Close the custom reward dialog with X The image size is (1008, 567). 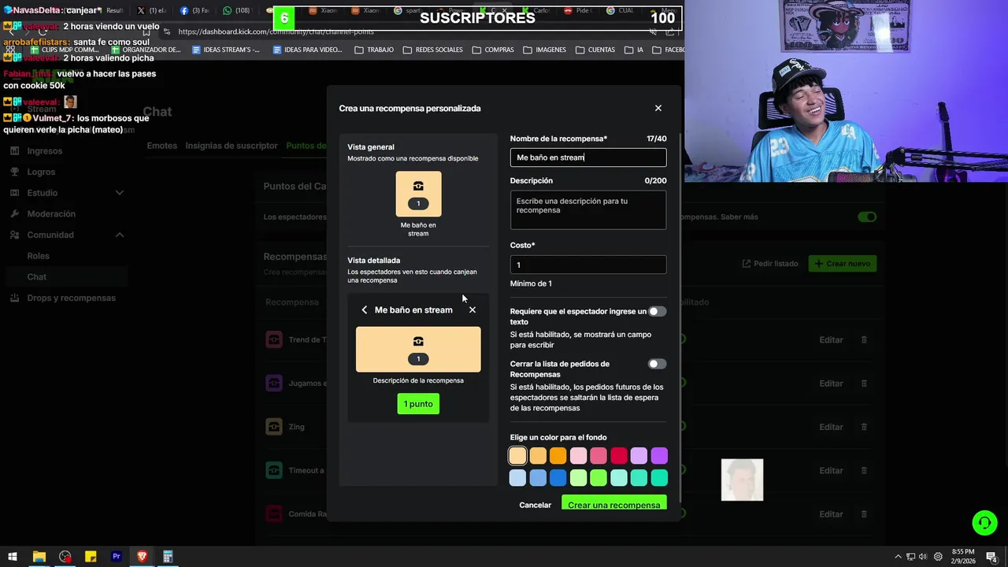pyautogui.click(x=658, y=108)
